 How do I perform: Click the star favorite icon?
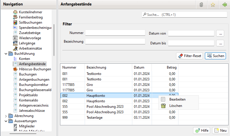click(x=213, y=5)
